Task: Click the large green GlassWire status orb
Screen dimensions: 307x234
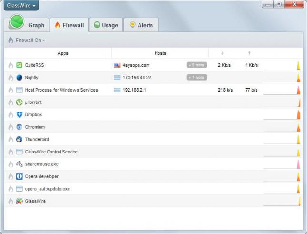Action: (x=17, y=21)
